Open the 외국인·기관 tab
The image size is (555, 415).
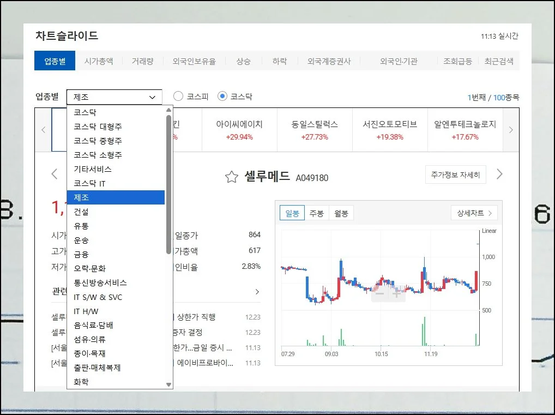399,62
